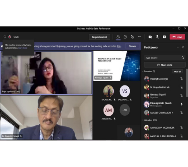Click the Request control button
Screen dimensions: 188x167
[99, 37]
